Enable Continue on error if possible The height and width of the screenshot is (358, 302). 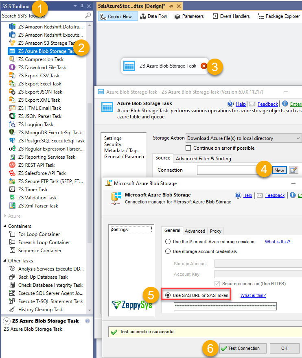point(188,148)
